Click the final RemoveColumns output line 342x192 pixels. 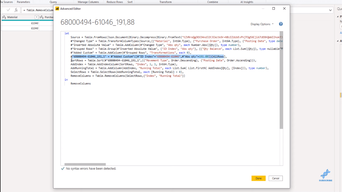pyautogui.click(x=81, y=83)
